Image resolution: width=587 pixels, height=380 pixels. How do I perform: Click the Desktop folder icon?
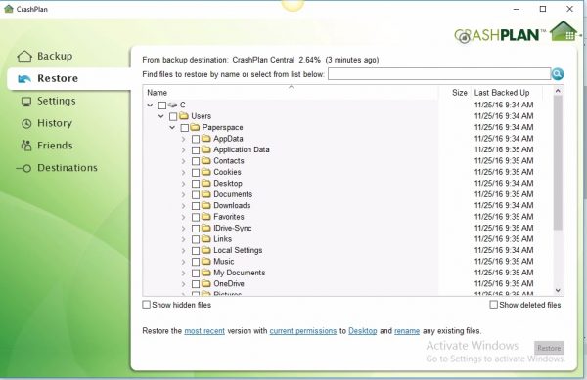coord(205,183)
